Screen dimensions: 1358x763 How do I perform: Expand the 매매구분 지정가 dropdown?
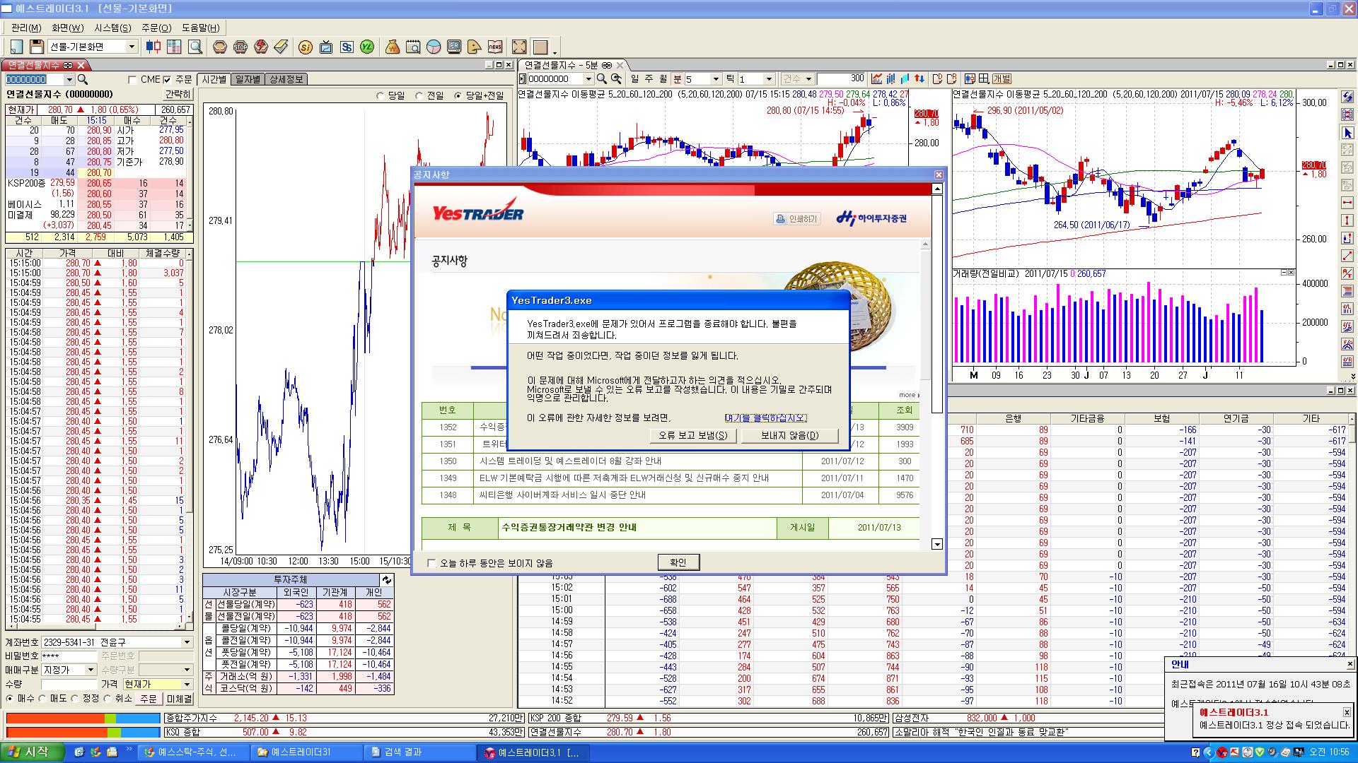(x=90, y=670)
